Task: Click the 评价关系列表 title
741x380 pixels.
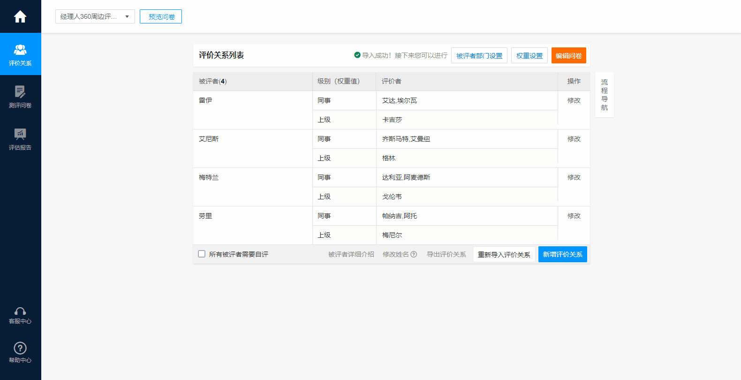Action: point(221,55)
